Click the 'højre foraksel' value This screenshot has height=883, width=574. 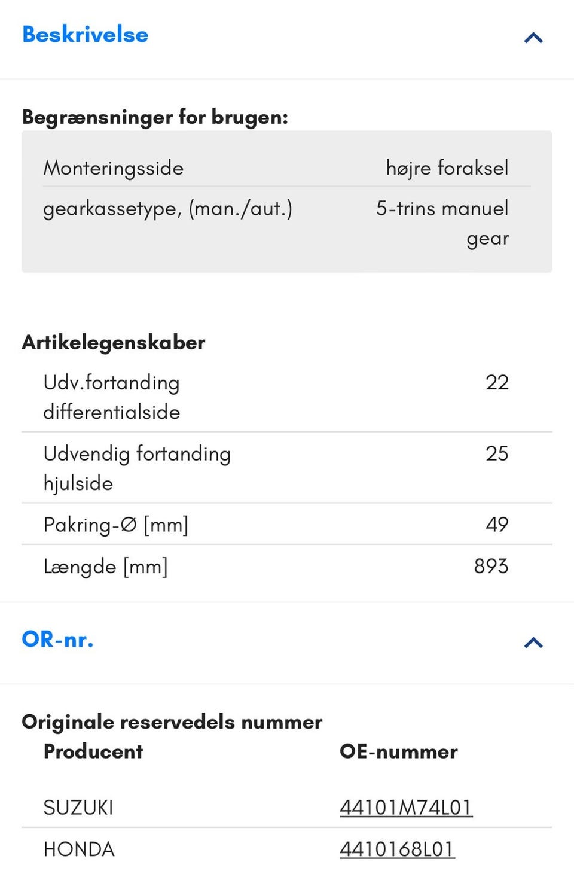[447, 168]
